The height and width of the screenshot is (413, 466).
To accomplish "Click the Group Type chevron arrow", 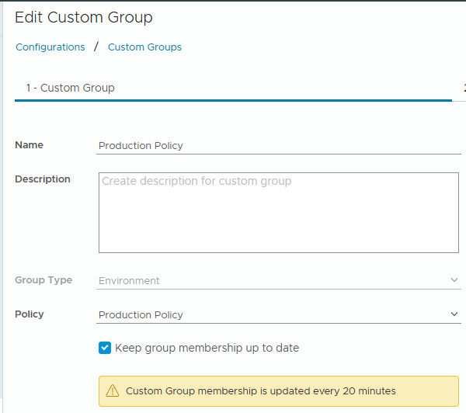I will point(454,280).
